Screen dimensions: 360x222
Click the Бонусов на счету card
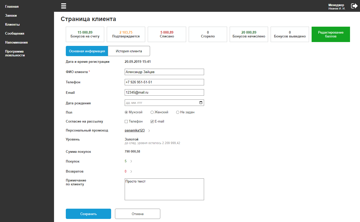click(85, 34)
